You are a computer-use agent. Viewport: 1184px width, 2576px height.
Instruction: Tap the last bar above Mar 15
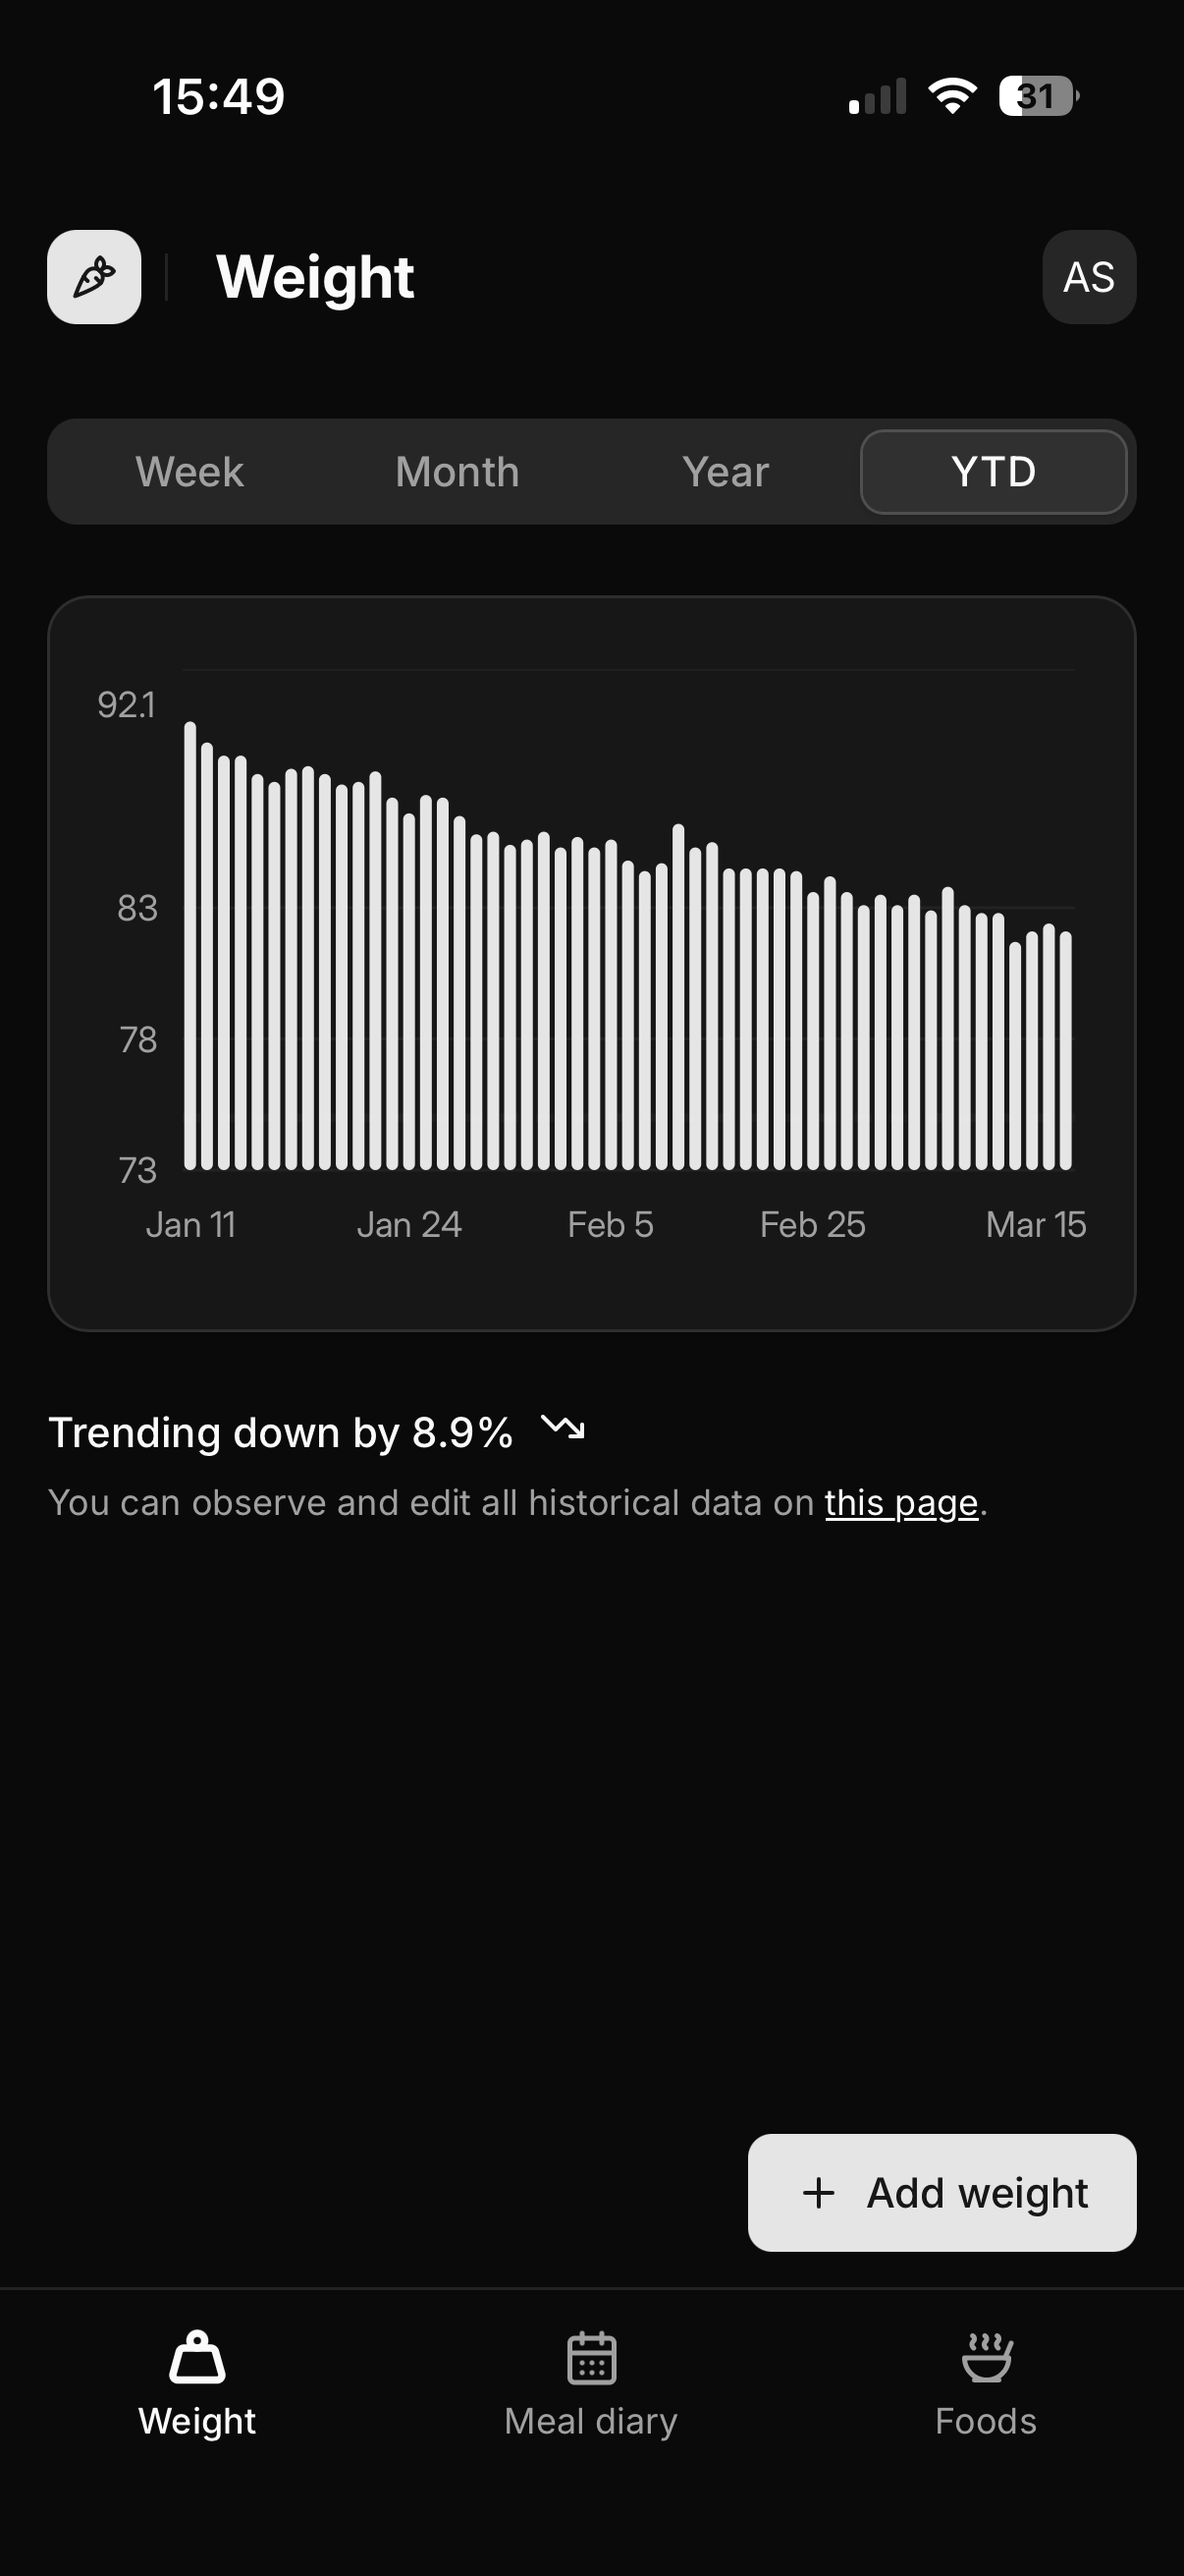(1066, 1050)
